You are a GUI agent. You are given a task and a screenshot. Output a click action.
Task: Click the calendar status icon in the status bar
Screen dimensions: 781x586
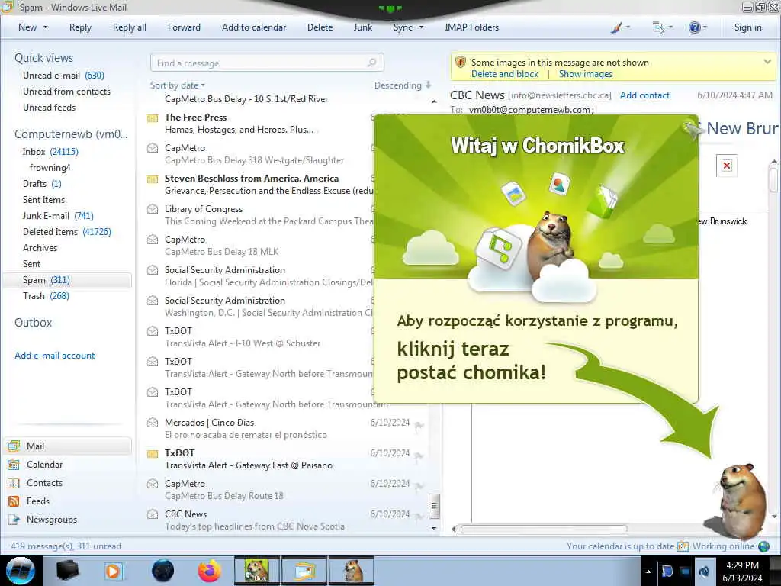683,546
